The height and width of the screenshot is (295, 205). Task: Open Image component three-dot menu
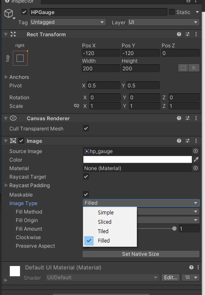click(x=196, y=141)
